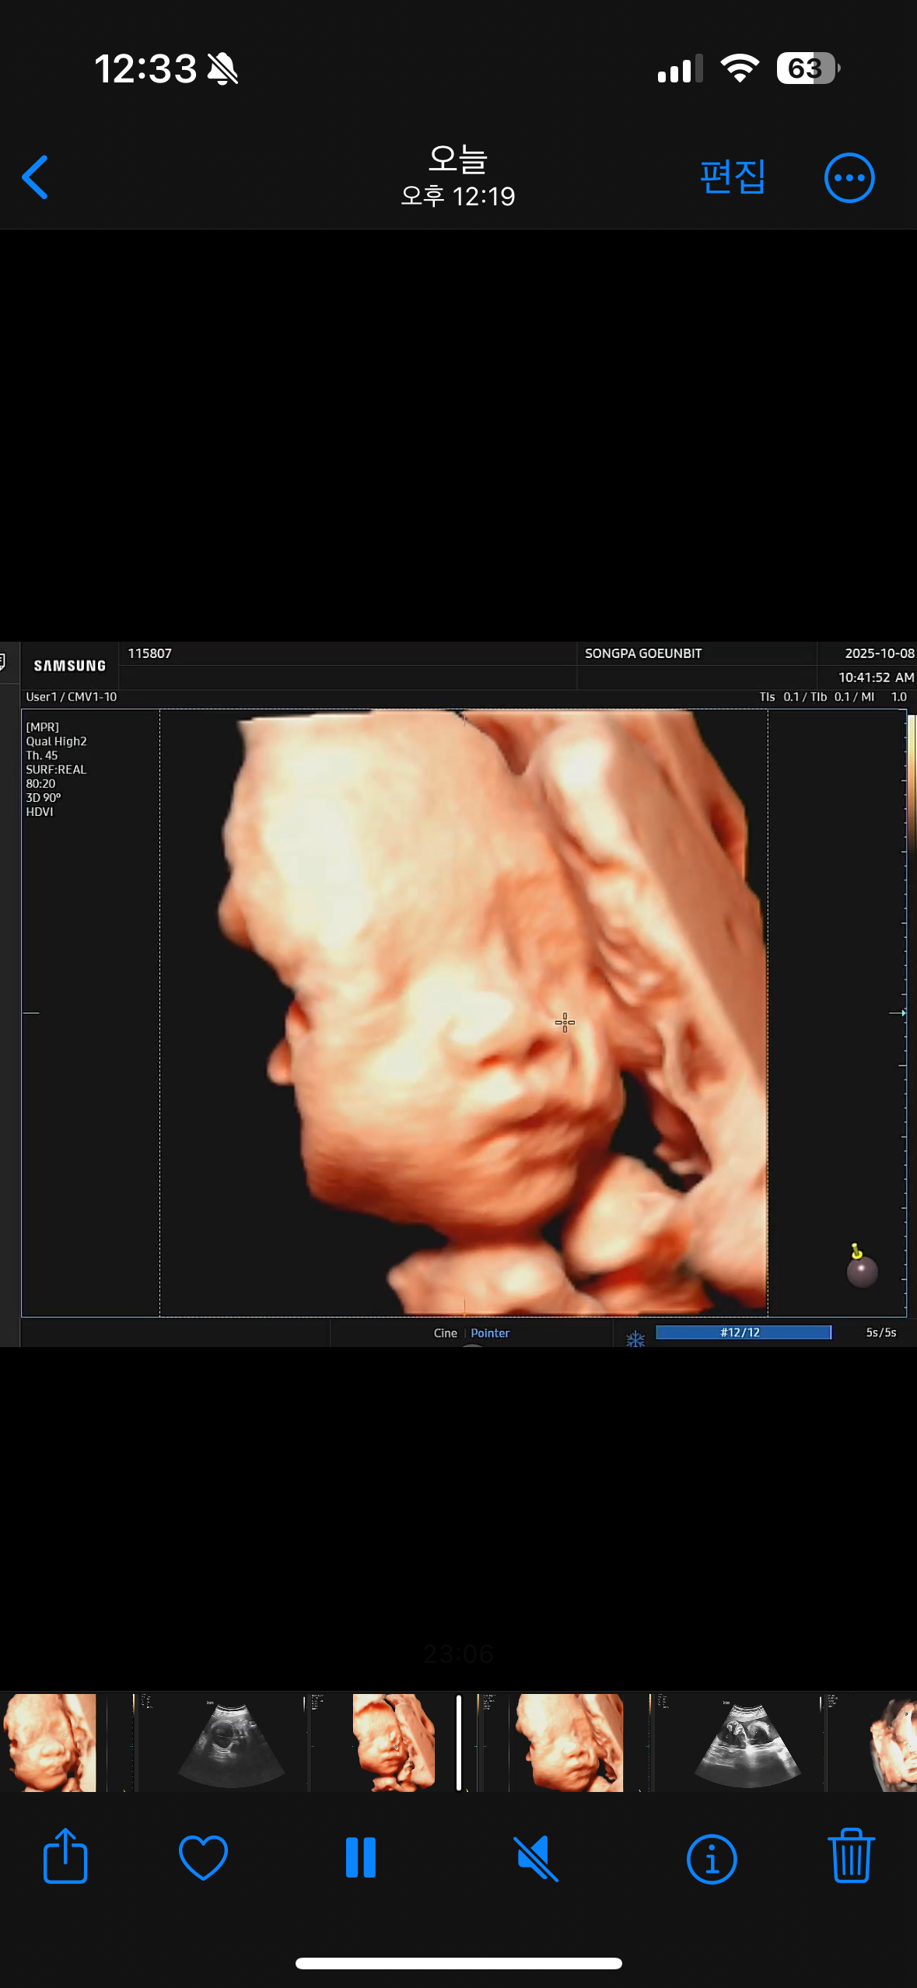Pause the video playback

361,1857
